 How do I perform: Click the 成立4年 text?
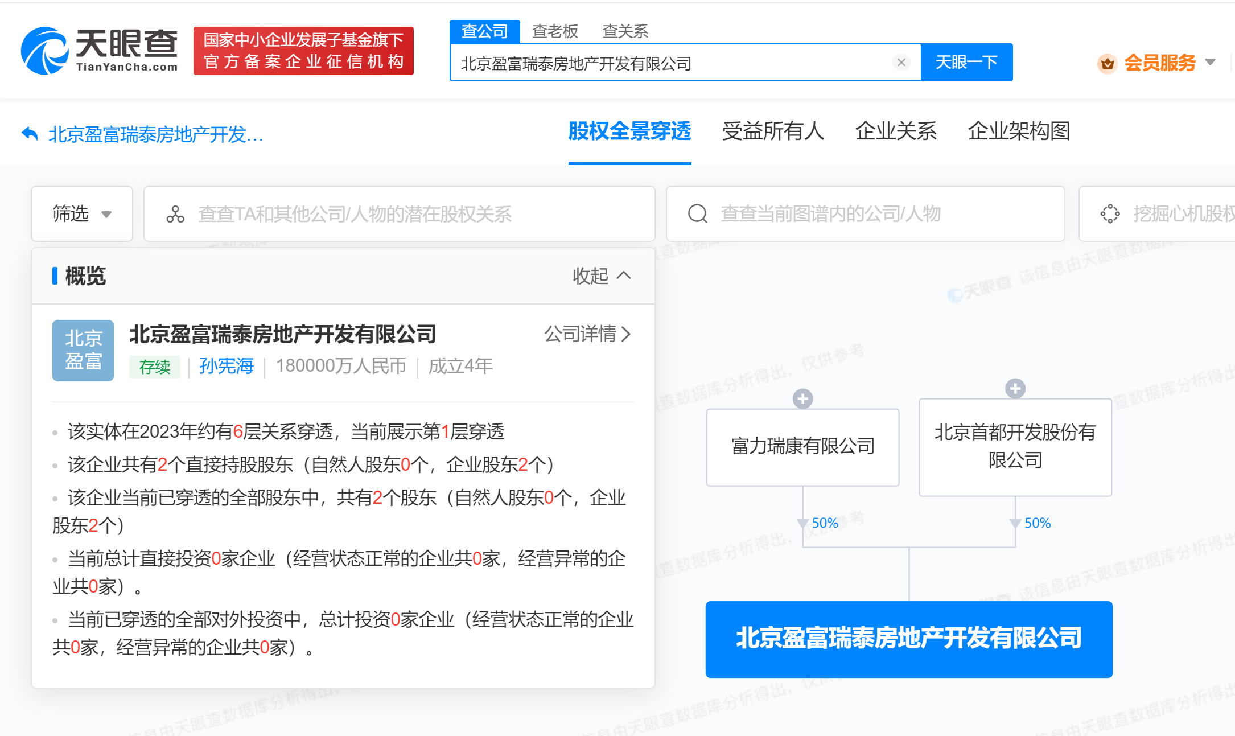[x=460, y=366]
